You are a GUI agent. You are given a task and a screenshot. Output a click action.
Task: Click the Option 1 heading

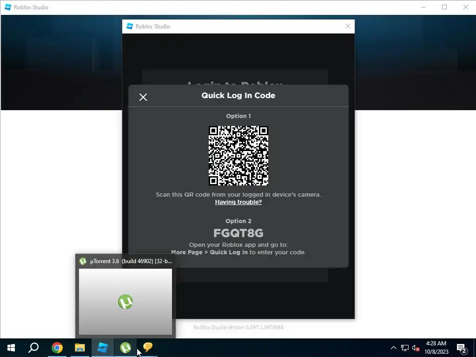(238, 116)
